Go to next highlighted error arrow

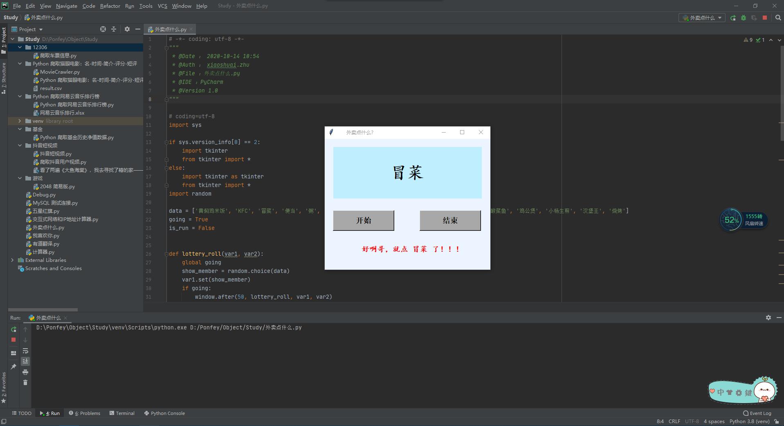779,40
